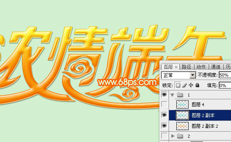The image size is (231, 142).
Task: Click the 填充 label
Action: click(x=212, y=85)
